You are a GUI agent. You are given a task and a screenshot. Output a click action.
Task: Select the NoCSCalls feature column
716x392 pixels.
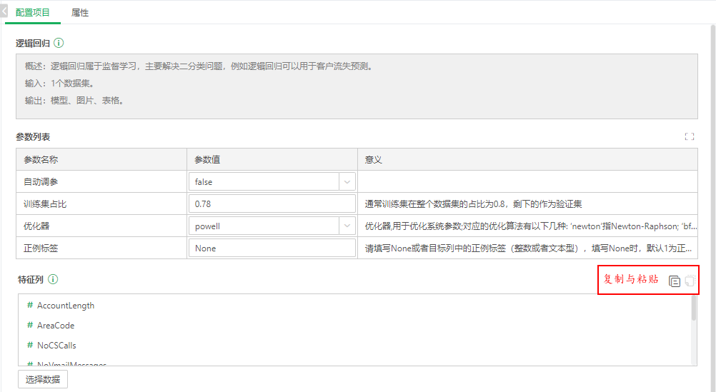[x=56, y=346]
